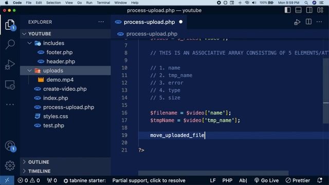Open the Accounts menu
Screen dimensions: 329x185
coord(10,146)
